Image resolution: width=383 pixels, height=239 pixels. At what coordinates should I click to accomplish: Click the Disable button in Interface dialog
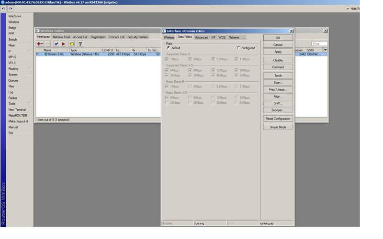[x=278, y=60]
